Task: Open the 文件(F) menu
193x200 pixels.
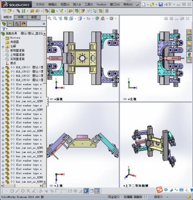Action: tap(40, 4)
